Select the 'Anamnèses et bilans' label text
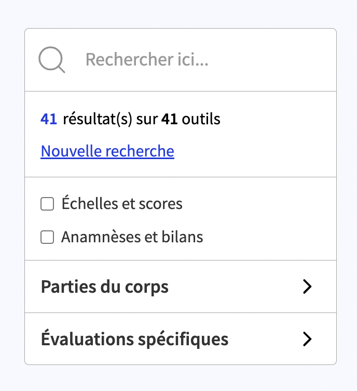 coord(132,237)
